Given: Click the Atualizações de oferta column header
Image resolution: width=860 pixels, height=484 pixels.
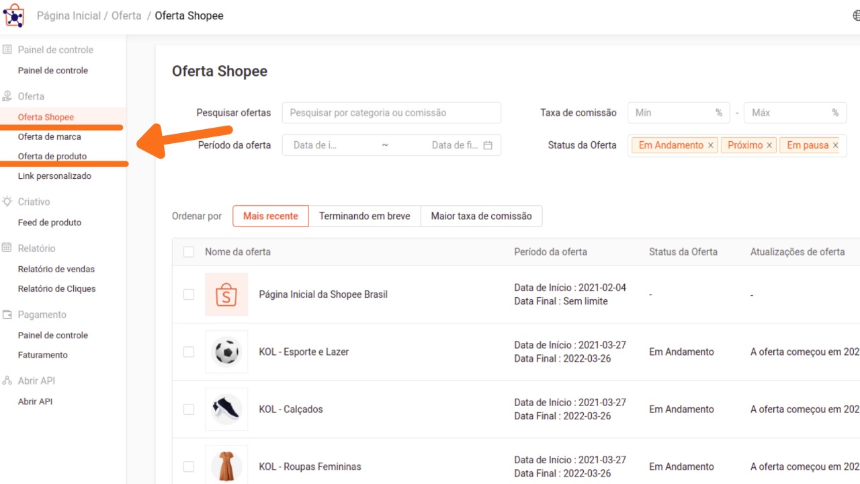Looking at the screenshot, I should [798, 252].
